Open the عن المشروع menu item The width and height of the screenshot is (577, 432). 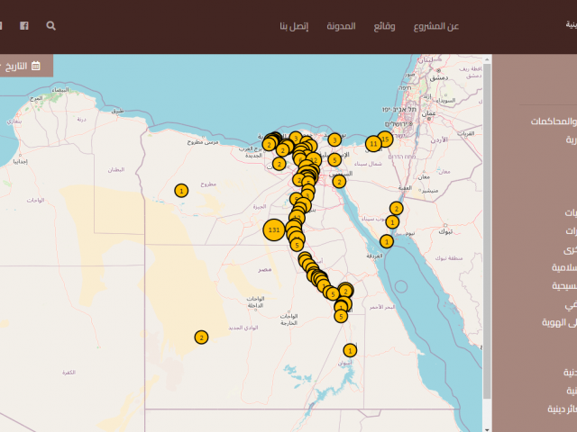[x=436, y=26]
